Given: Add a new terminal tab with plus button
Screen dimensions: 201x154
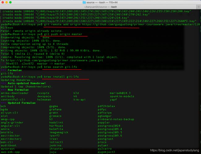Looking at the screenshot, I should pyautogui.click(x=199, y=7).
